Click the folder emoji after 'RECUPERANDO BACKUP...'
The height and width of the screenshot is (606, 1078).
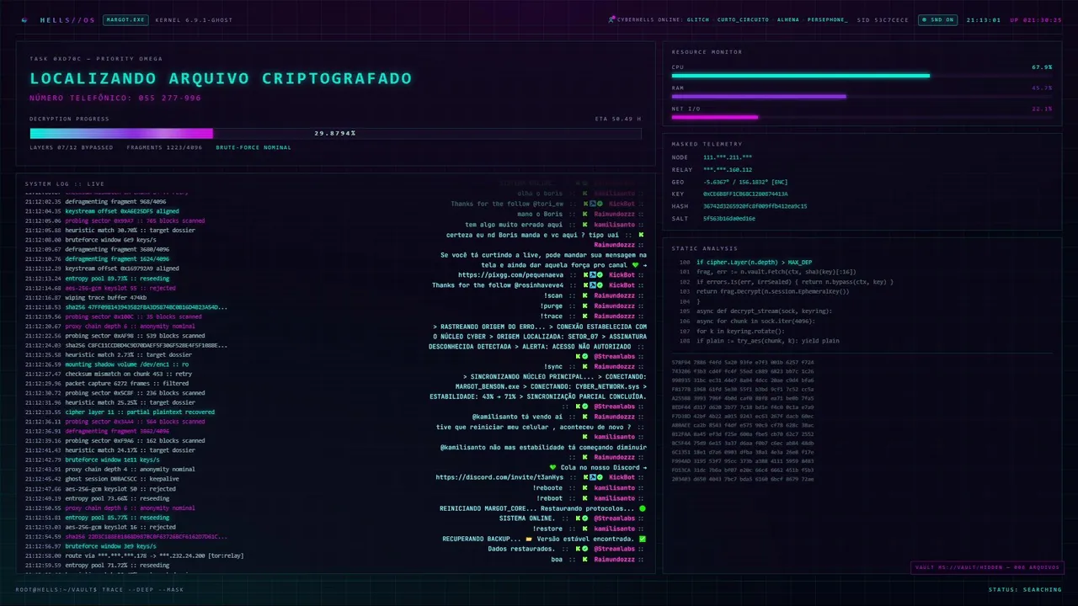click(x=528, y=539)
